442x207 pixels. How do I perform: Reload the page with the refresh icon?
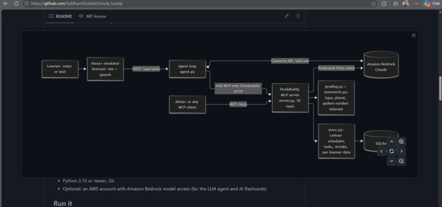point(16,4)
